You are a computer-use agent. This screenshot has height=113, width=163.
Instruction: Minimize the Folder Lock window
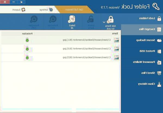tap(14, 2)
